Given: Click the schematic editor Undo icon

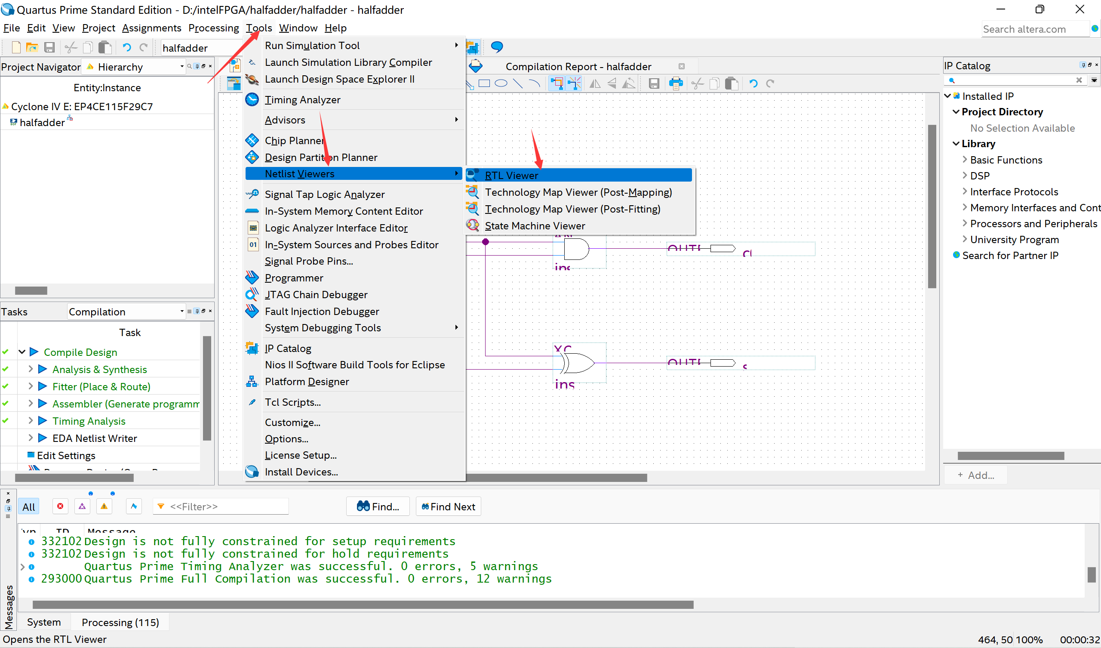Looking at the screenshot, I should (x=753, y=83).
